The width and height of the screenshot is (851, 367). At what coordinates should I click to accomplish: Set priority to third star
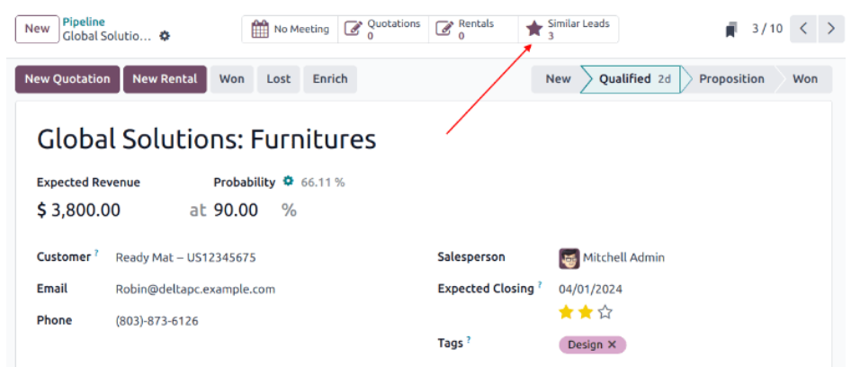[x=605, y=312]
